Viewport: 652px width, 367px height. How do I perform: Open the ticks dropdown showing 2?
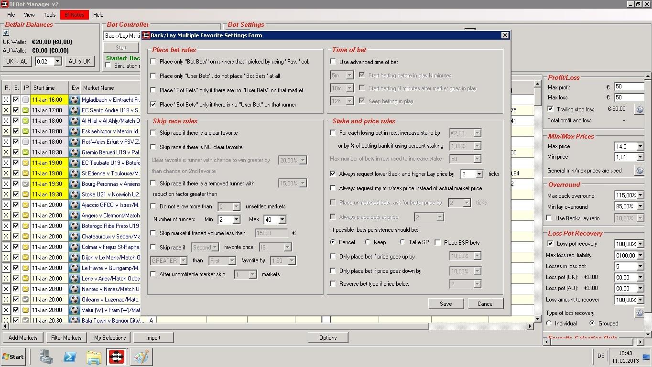pos(479,174)
